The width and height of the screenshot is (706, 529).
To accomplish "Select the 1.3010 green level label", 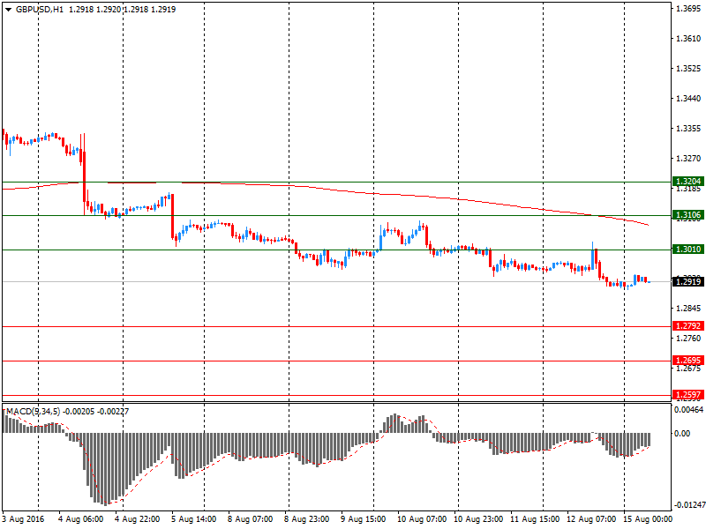I will click(688, 250).
